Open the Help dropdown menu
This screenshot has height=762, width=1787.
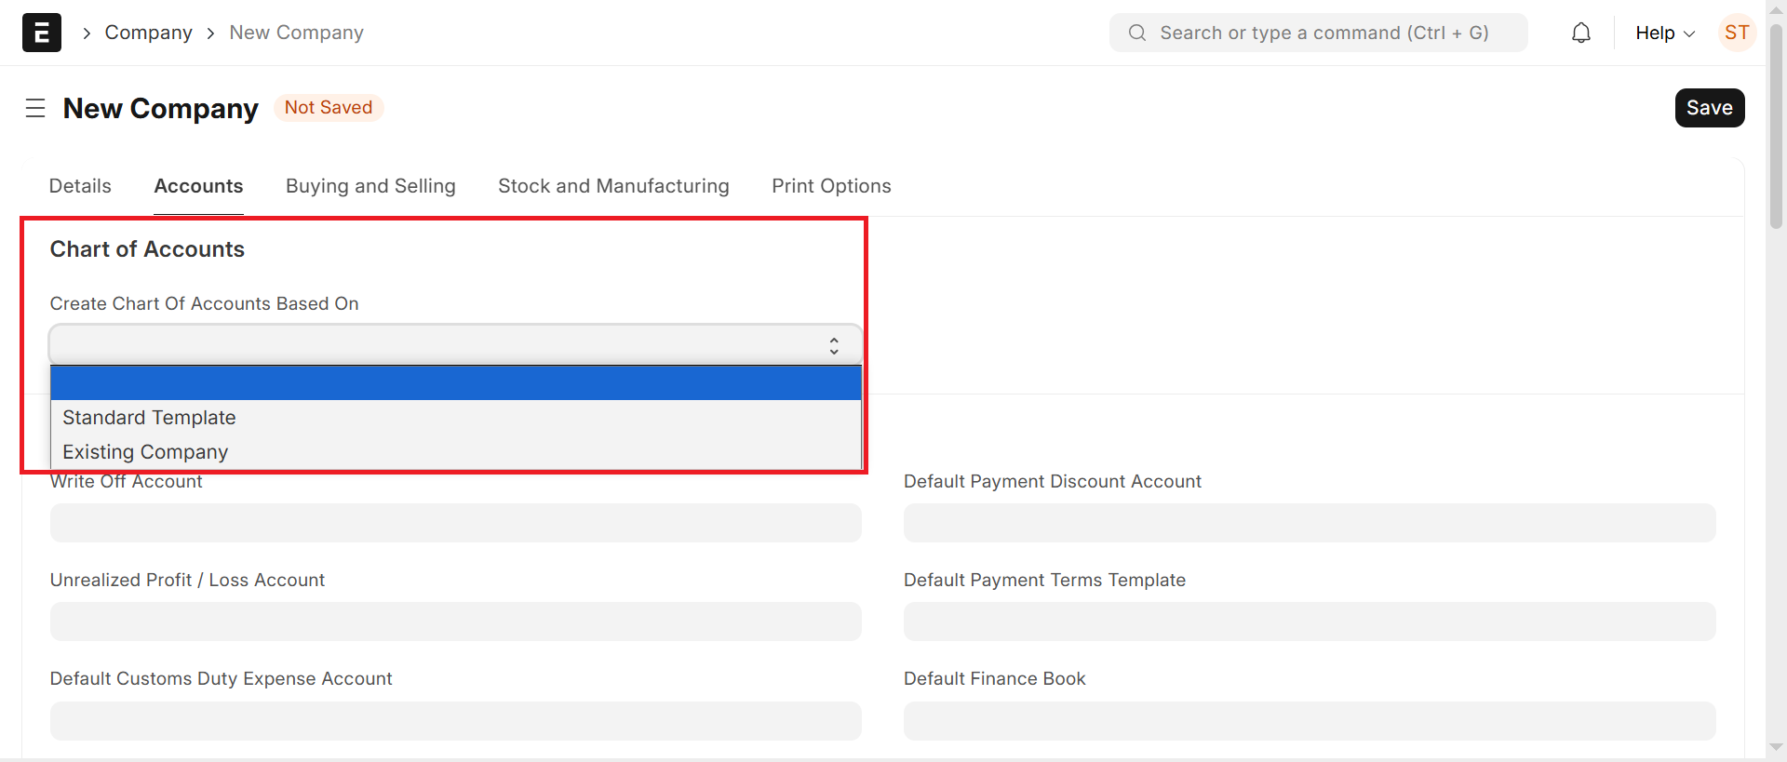click(x=1664, y=33)
